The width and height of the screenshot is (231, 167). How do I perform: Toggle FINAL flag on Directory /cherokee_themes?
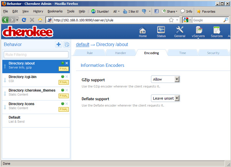coord(64,96)
